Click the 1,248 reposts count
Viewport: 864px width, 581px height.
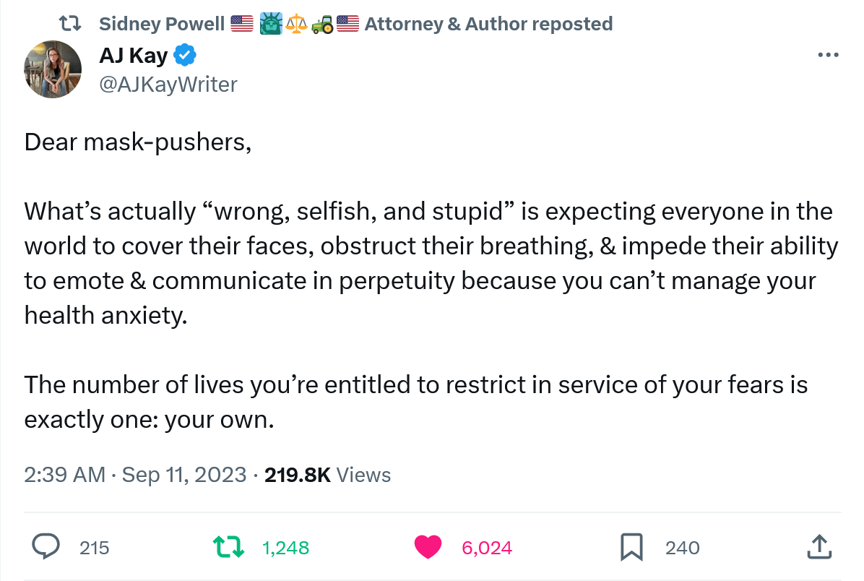285,548
